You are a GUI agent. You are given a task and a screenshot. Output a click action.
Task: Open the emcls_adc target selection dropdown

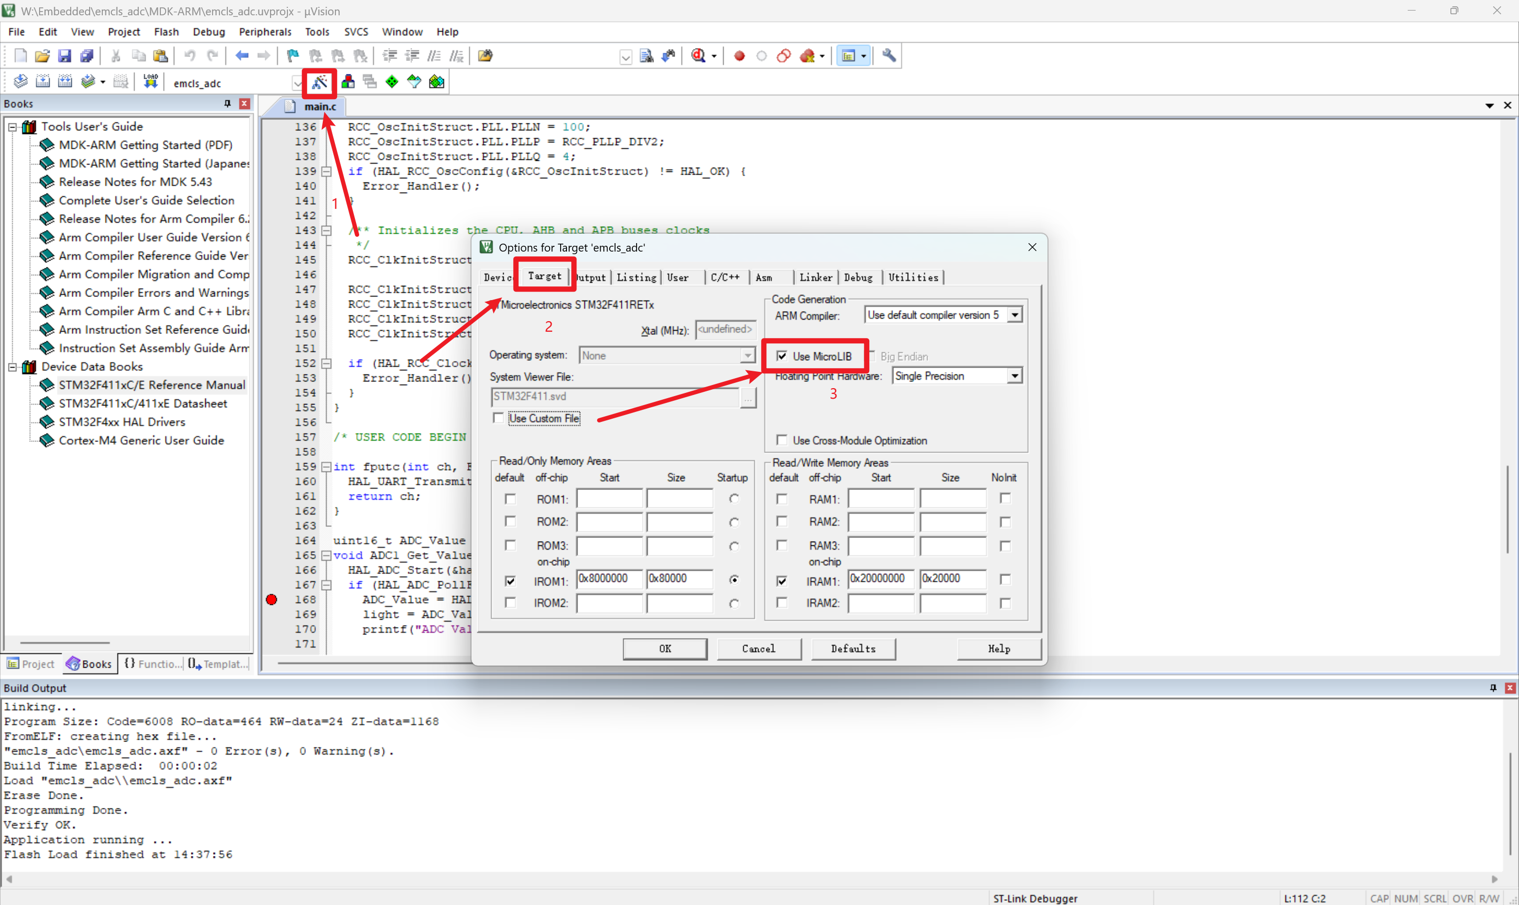coord(297,83)
